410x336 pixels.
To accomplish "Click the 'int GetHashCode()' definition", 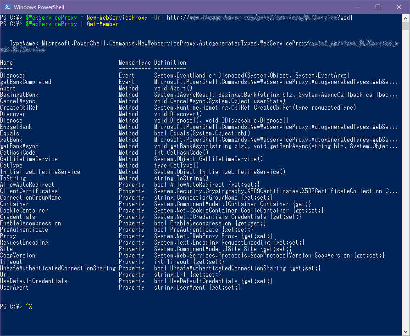I will [181, 152].
